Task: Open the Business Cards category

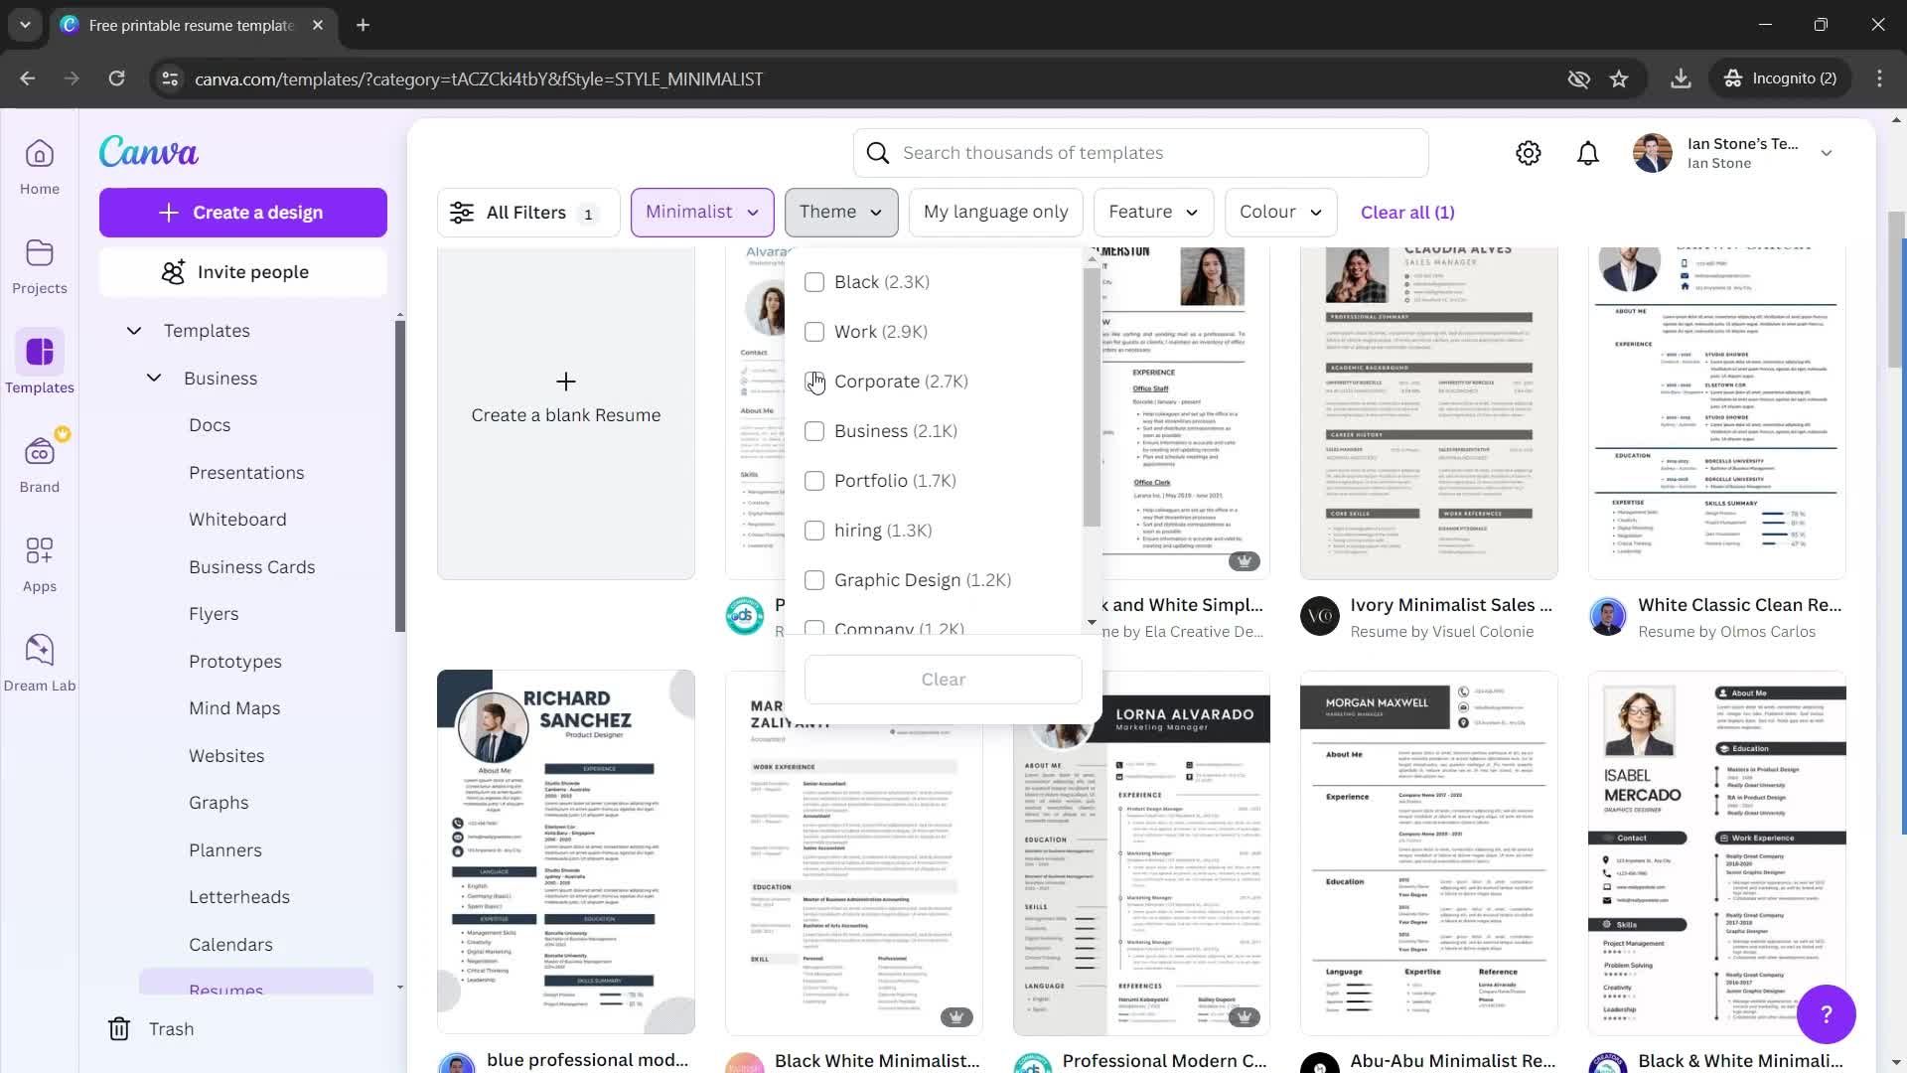Action: (x=252, y=567)
